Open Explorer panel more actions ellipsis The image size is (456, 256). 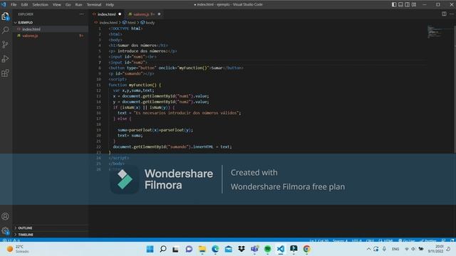coord(82,14)
